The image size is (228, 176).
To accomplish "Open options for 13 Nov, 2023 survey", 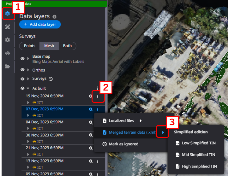I will click(x=98, y=161).
